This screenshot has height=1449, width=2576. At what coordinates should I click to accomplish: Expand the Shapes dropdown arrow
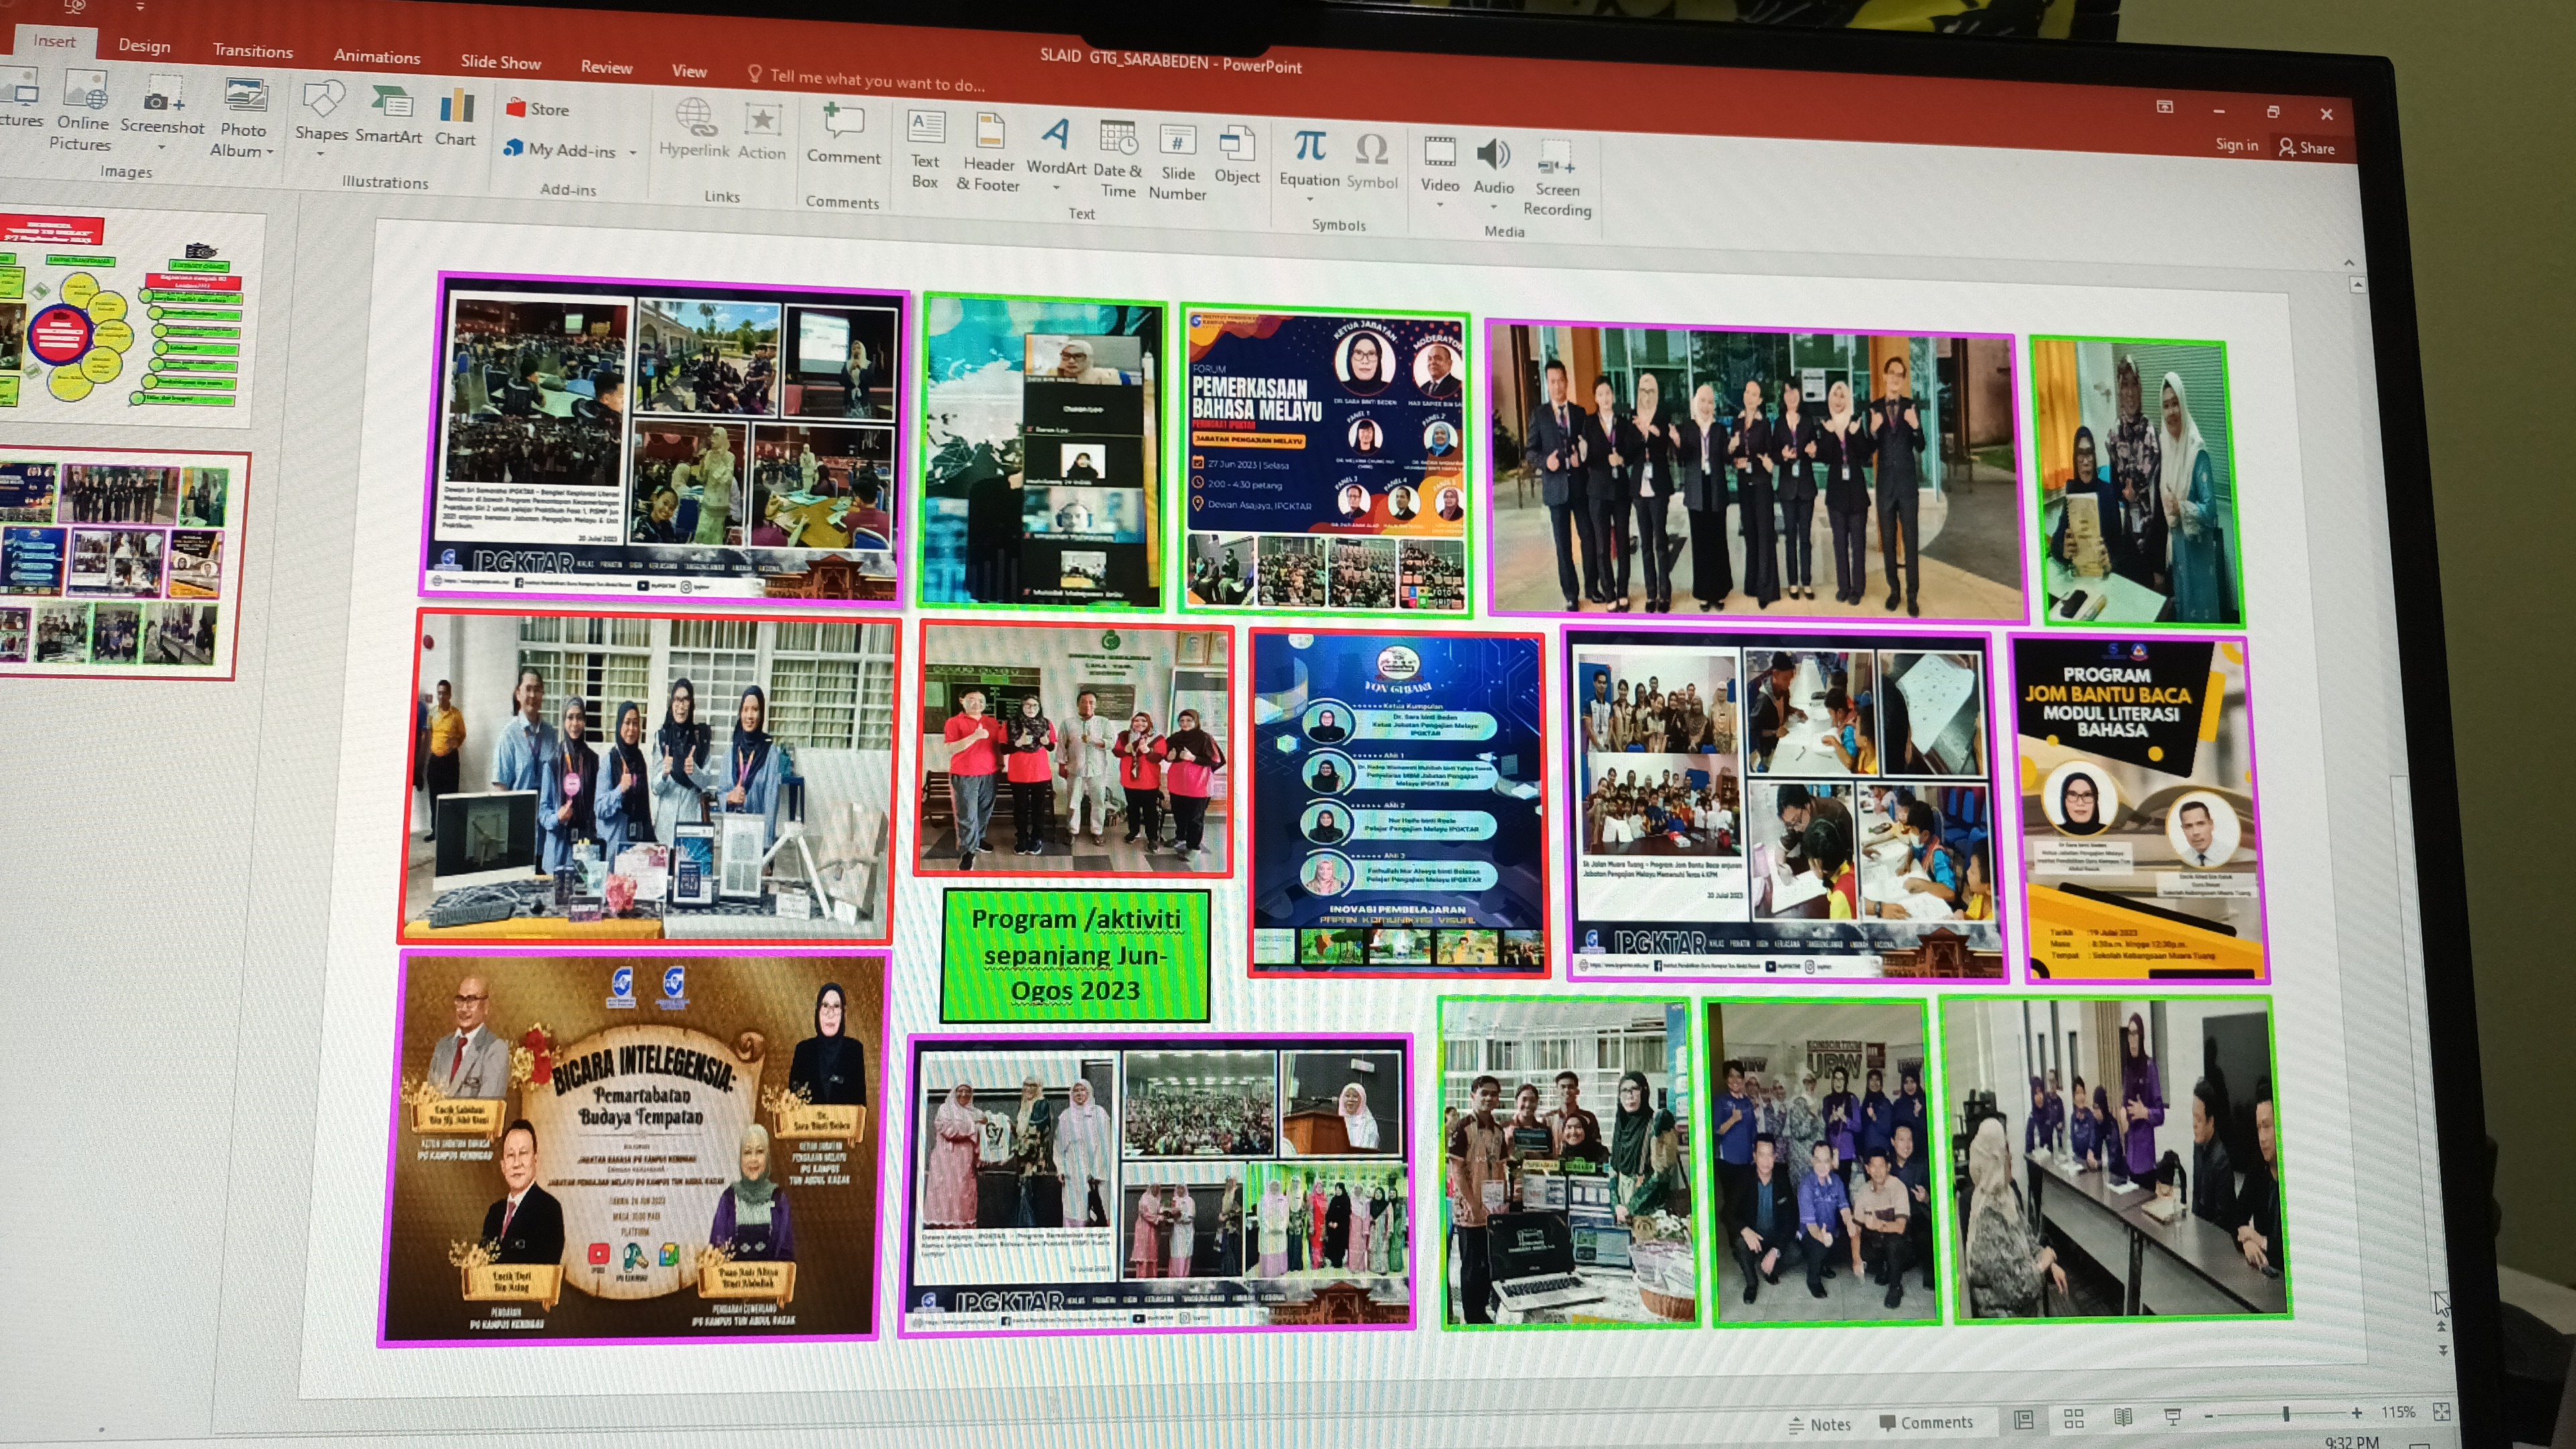[x=321, y=155]
